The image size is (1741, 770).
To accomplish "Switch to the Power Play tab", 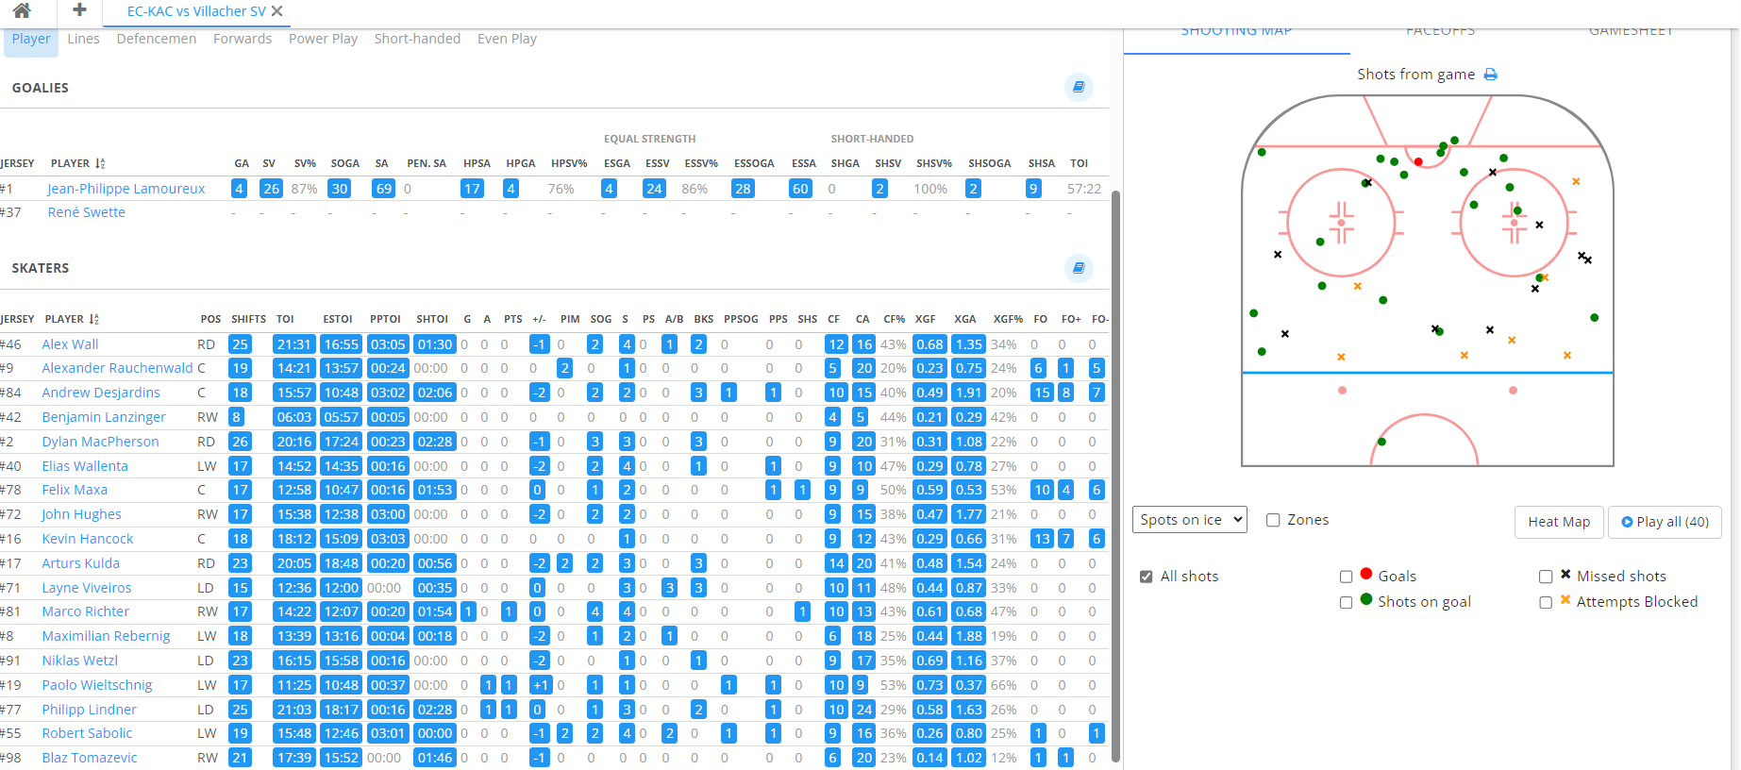I will [x=323, y=39].
